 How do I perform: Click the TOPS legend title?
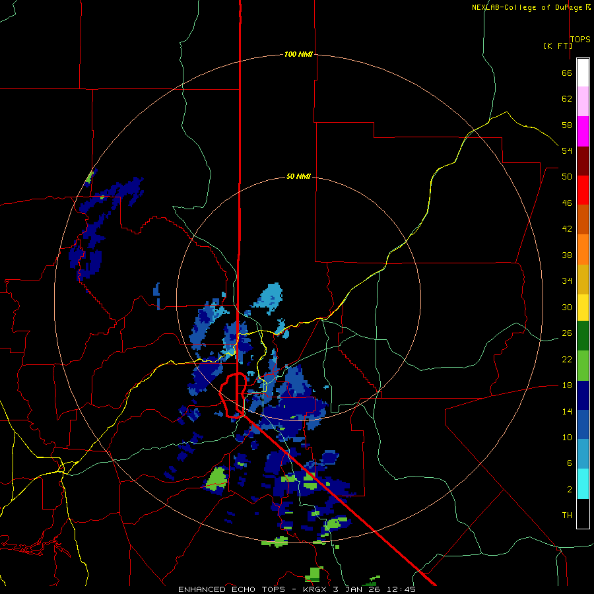pos(580,40)
